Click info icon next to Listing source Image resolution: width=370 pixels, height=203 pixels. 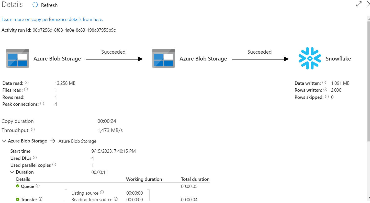102,193
